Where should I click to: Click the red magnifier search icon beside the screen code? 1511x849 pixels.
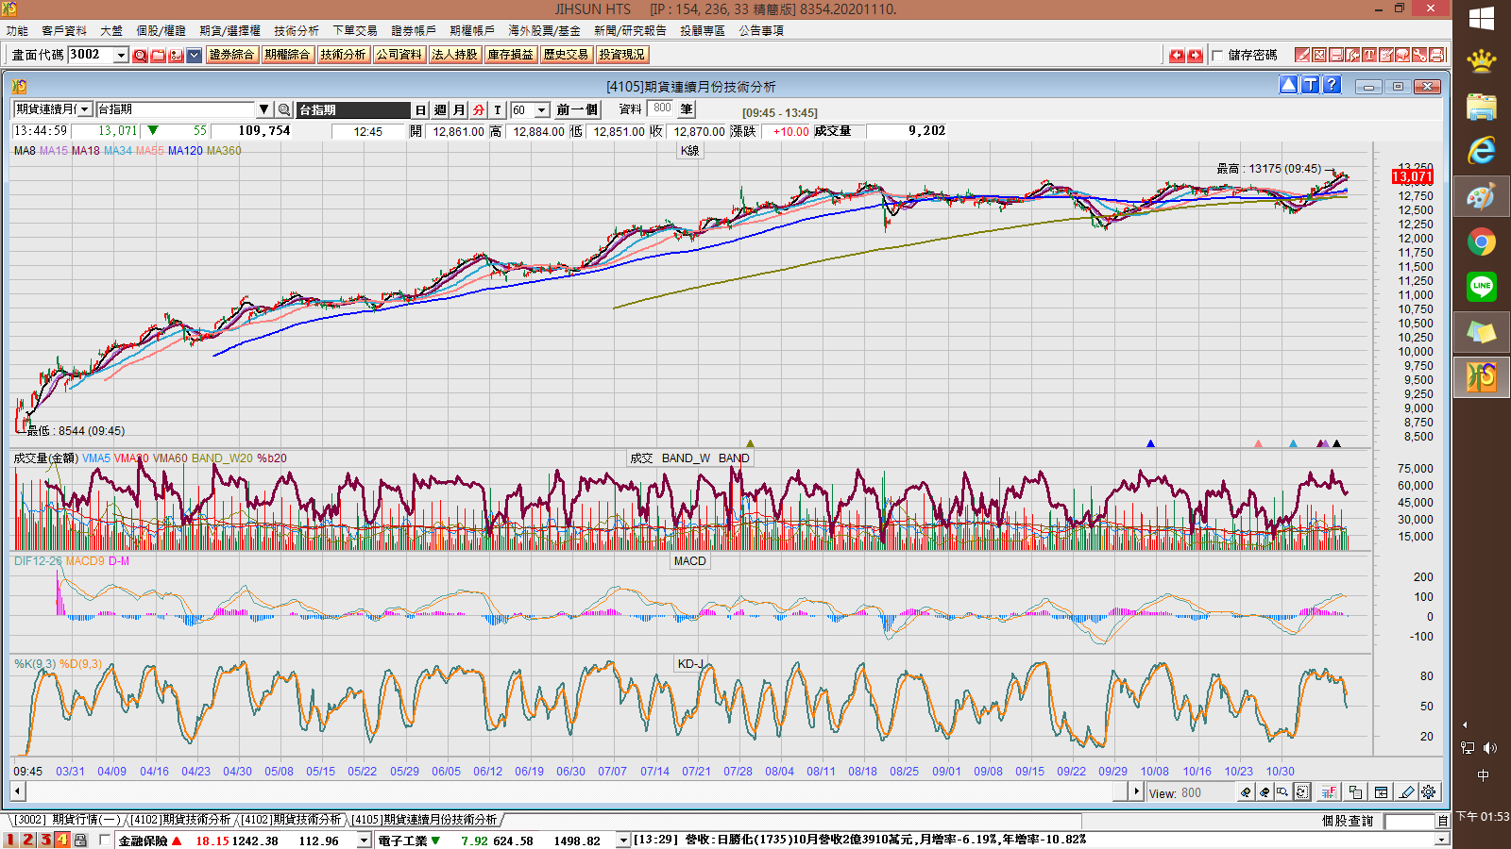coord(141,56)
